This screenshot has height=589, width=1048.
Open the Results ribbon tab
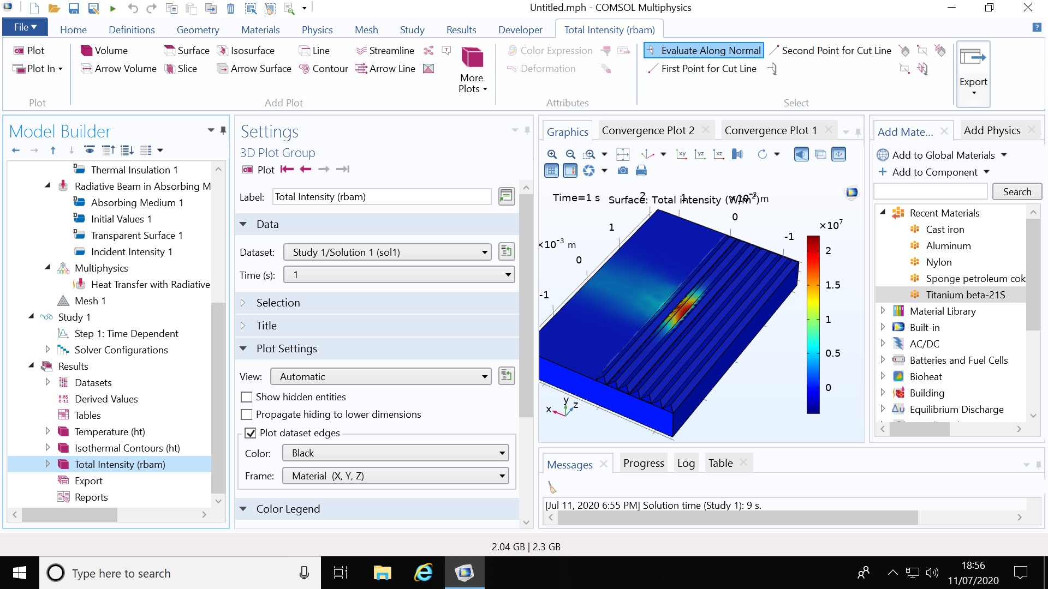click(461, 30)
